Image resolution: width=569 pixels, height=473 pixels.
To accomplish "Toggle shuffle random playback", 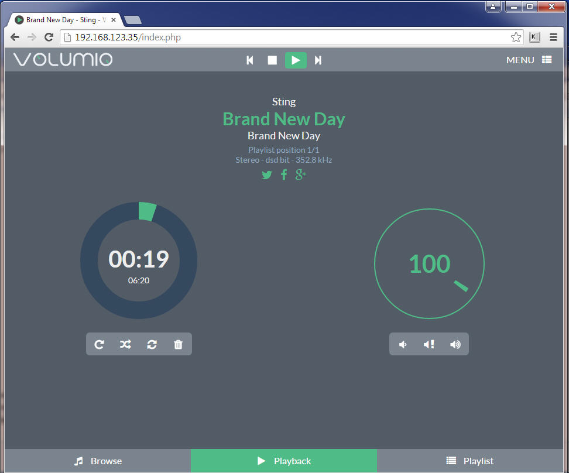I will point(125,344).
